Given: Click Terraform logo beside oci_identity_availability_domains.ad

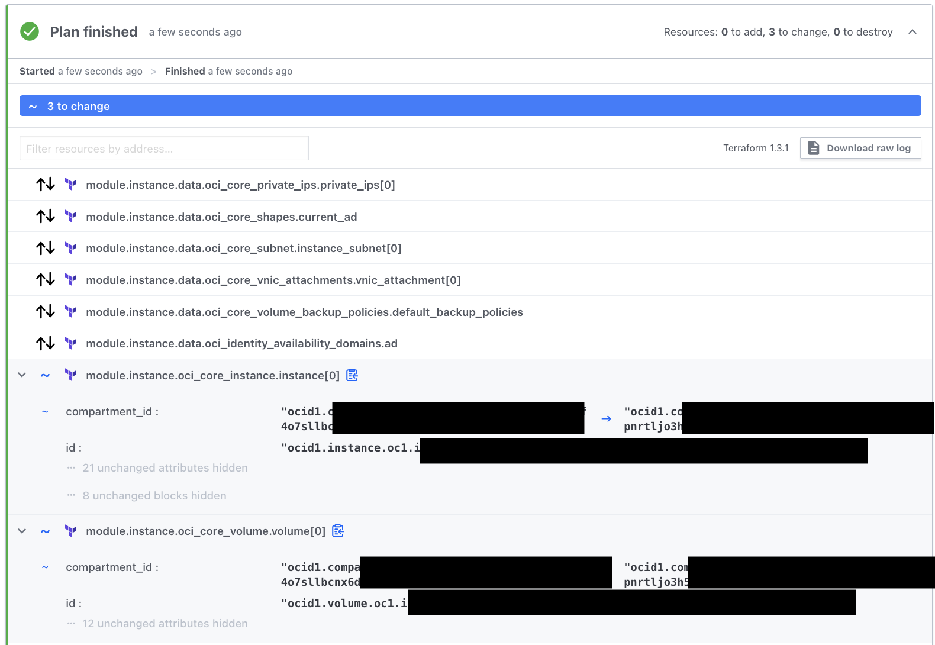Looking at the screenshot, I should tap(70, 343).
